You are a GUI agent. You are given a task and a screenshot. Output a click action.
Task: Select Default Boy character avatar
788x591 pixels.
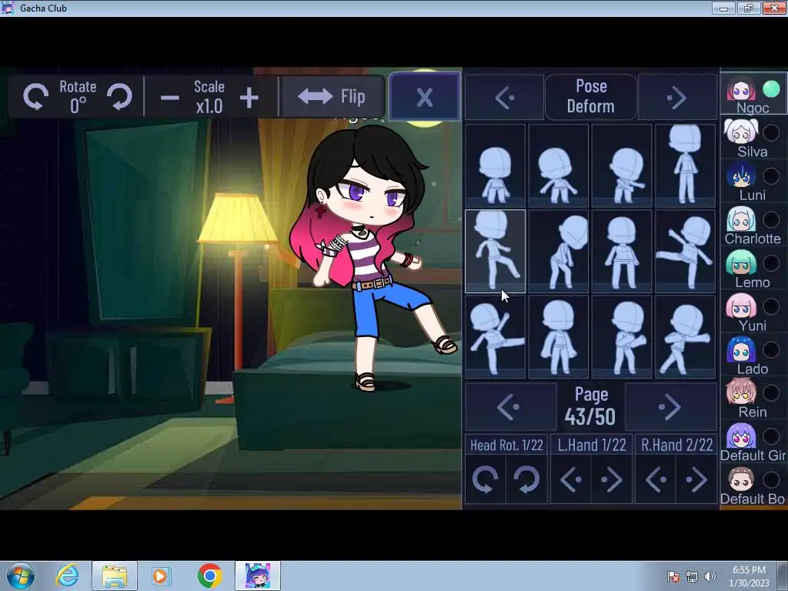point(741,479)
